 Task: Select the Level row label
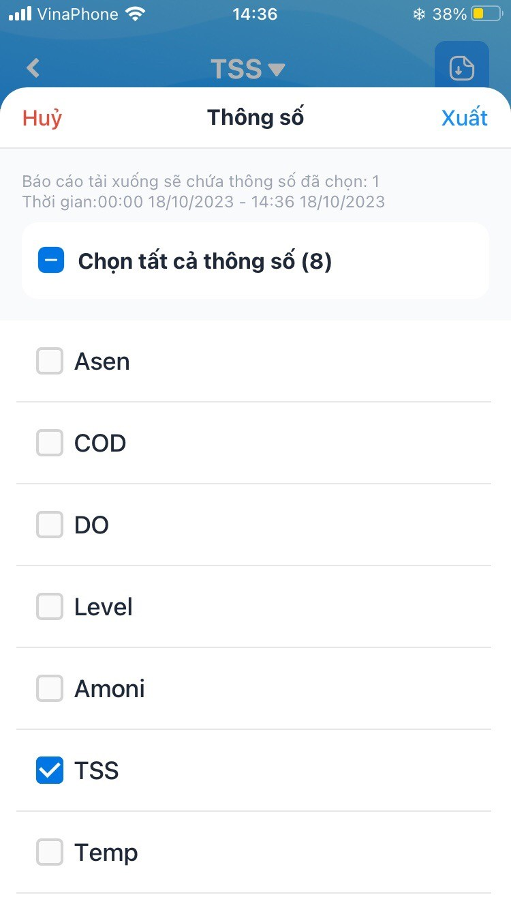point(104,606)
